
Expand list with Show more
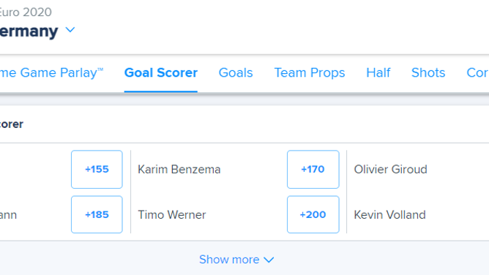[x=236, y=260]
